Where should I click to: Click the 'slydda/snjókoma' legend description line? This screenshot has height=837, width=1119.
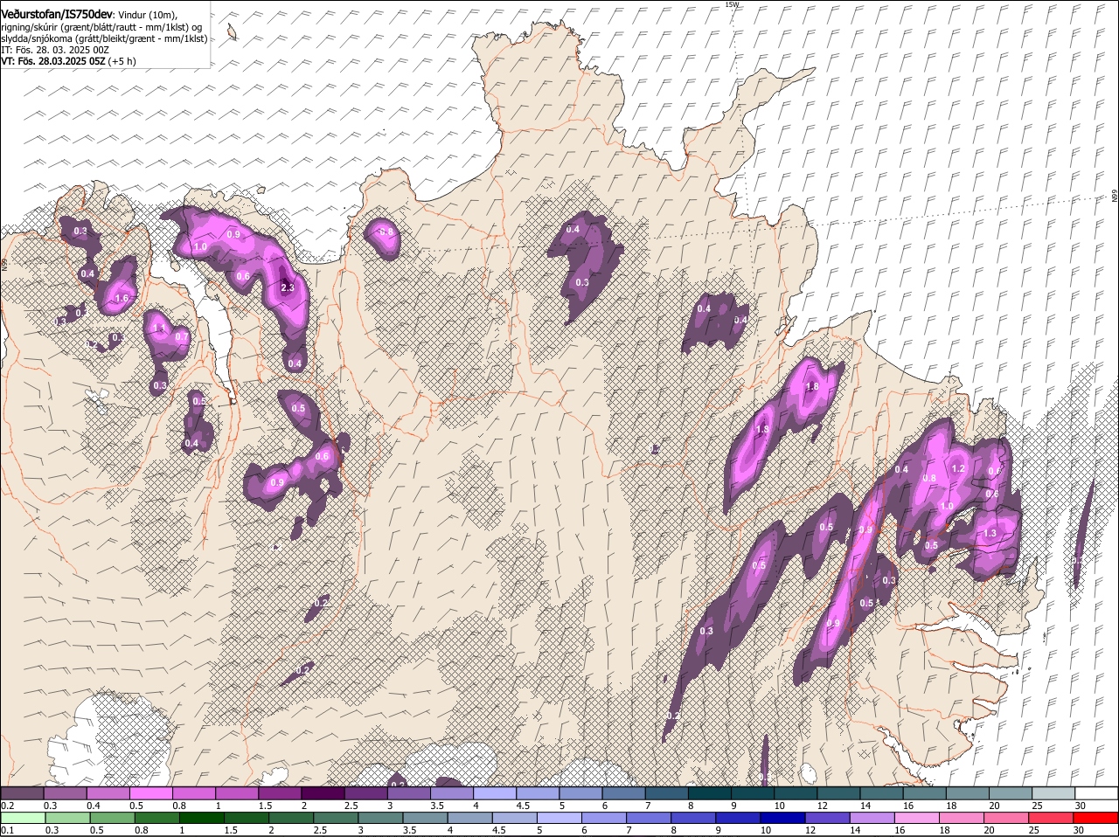click(x=104, y=38)
